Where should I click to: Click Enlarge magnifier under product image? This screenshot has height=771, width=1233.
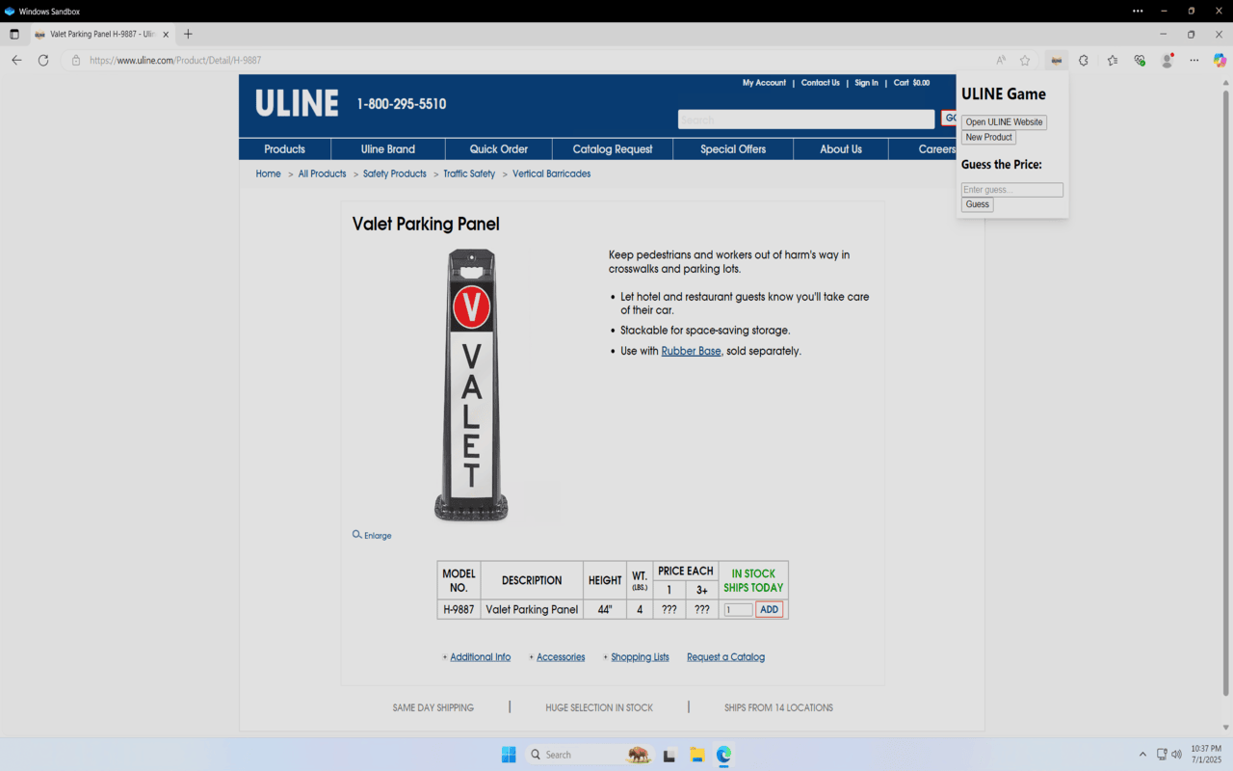[372, 535]
